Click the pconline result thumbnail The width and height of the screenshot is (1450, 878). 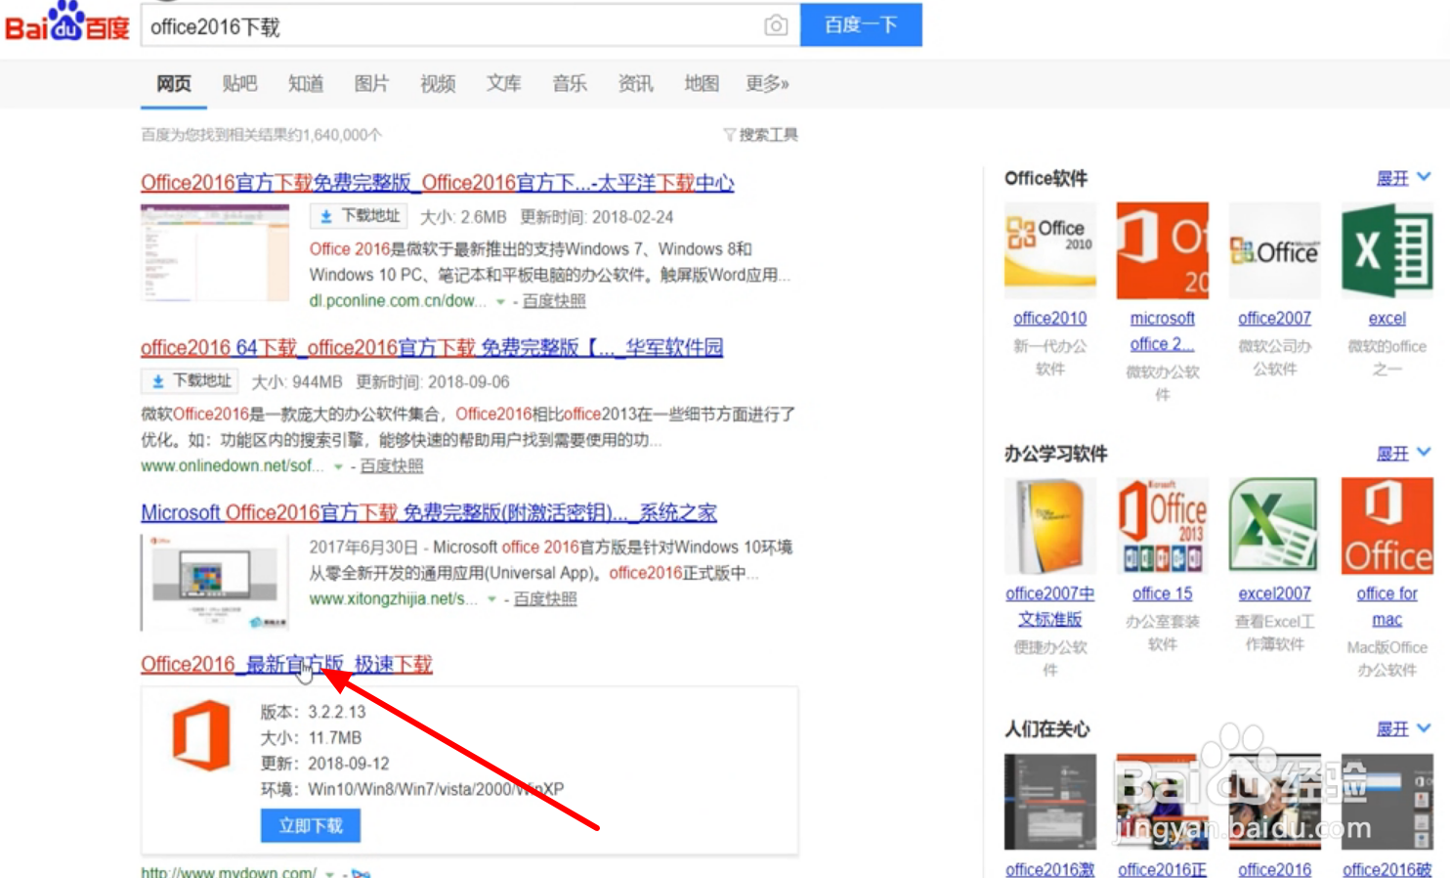tap(215, 252)
